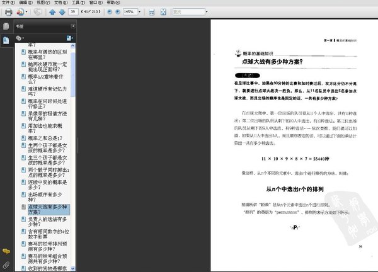378x272 pixels.
Task: Open bookmark 录像带的租借方法有几种?
Action: tap(47, 116)
